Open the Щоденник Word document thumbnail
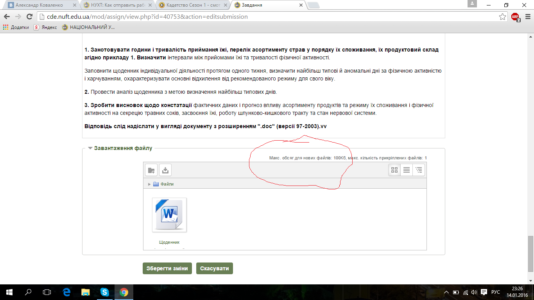 [x=169, y=215]
